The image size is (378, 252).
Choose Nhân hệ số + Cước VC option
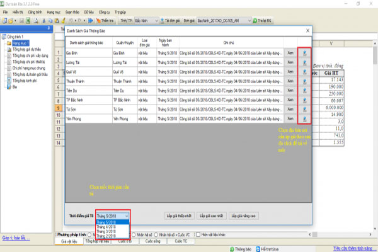[157, 234]
